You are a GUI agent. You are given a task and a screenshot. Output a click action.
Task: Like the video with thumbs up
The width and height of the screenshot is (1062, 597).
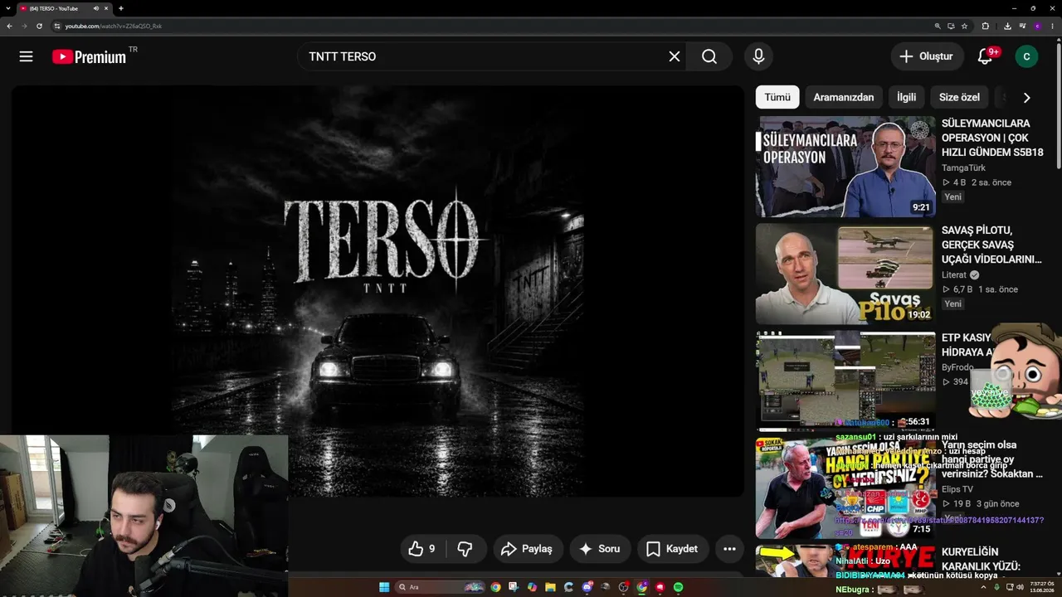[x=422, y=549]
